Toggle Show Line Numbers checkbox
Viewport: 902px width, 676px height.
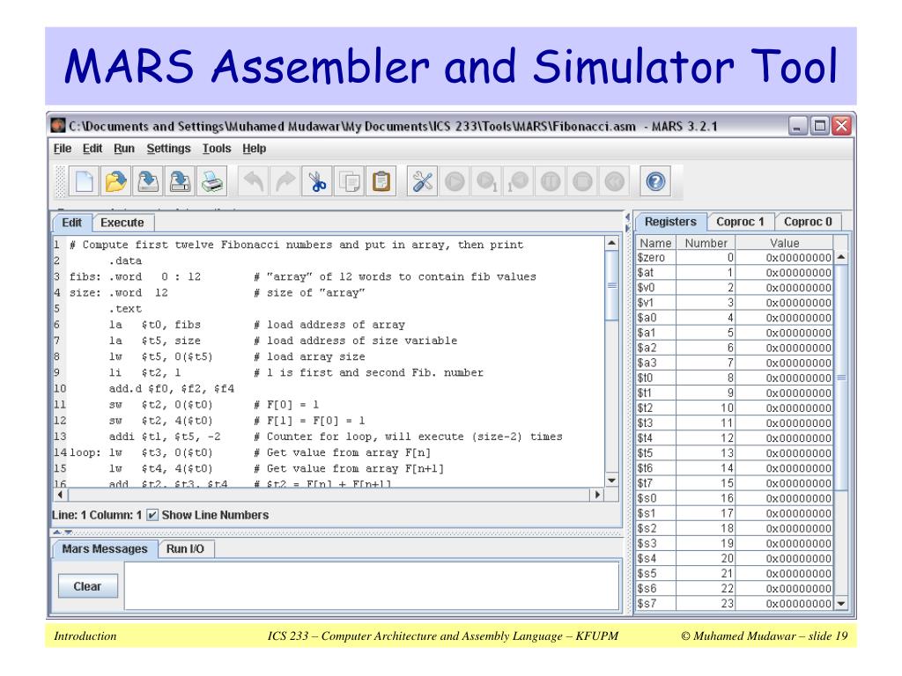(x=152, y=515)
